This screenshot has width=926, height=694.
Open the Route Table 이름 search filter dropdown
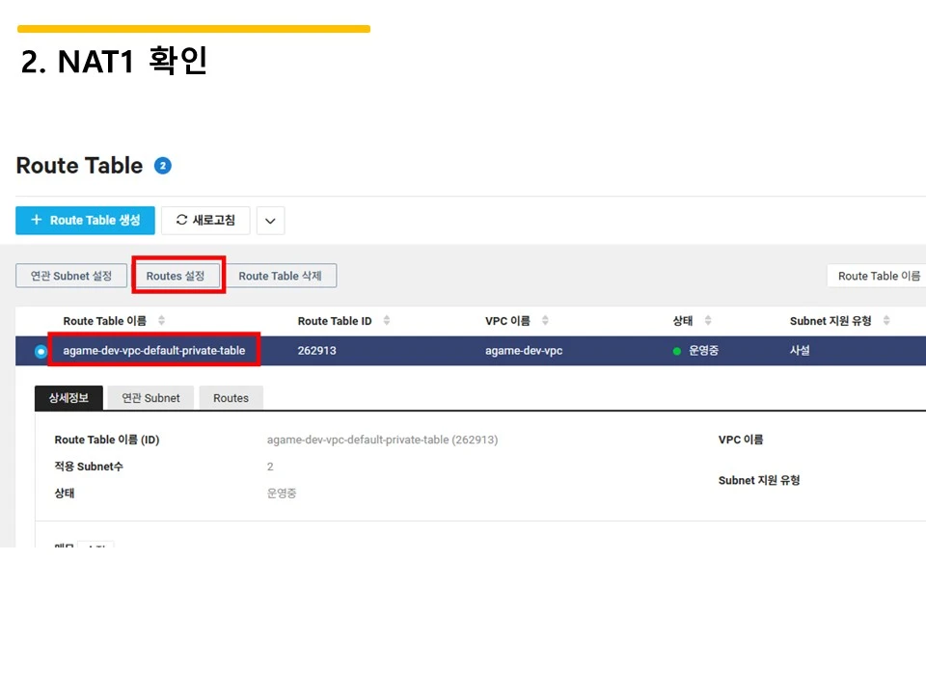pyautogui.click(x=878, y=276)
